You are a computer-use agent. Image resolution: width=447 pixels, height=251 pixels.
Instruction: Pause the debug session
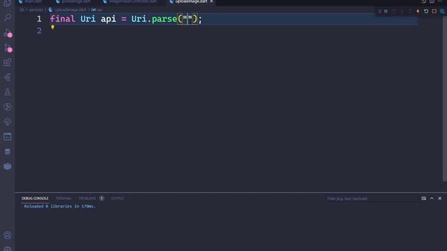click(x=386, y=11)
